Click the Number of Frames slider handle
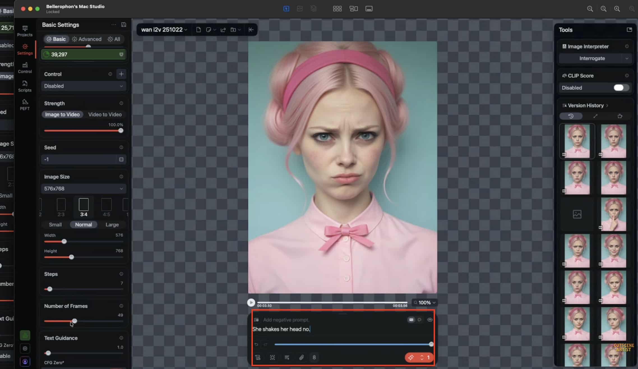Viewport: 638px width, 369px height. pos(74,321)
